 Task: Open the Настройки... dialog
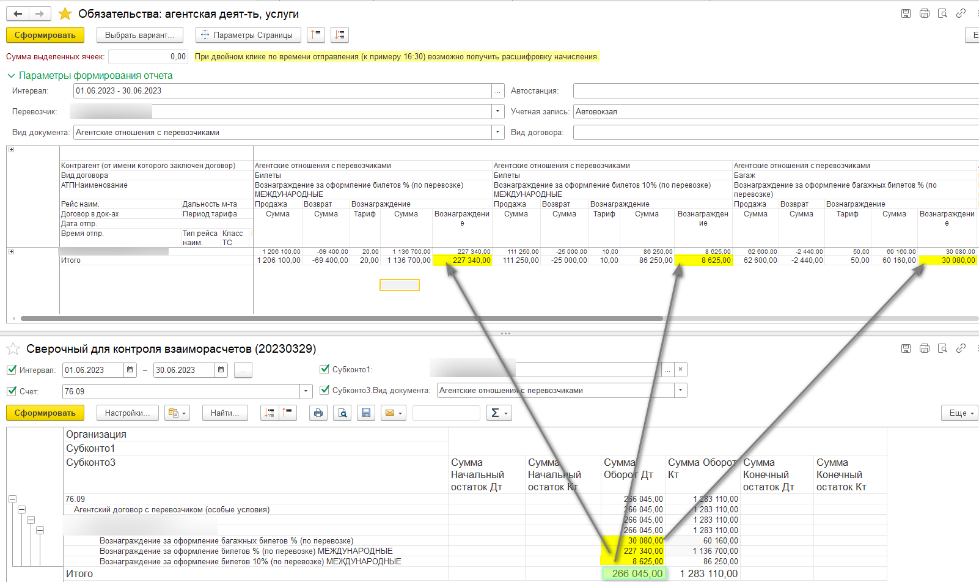127,413
